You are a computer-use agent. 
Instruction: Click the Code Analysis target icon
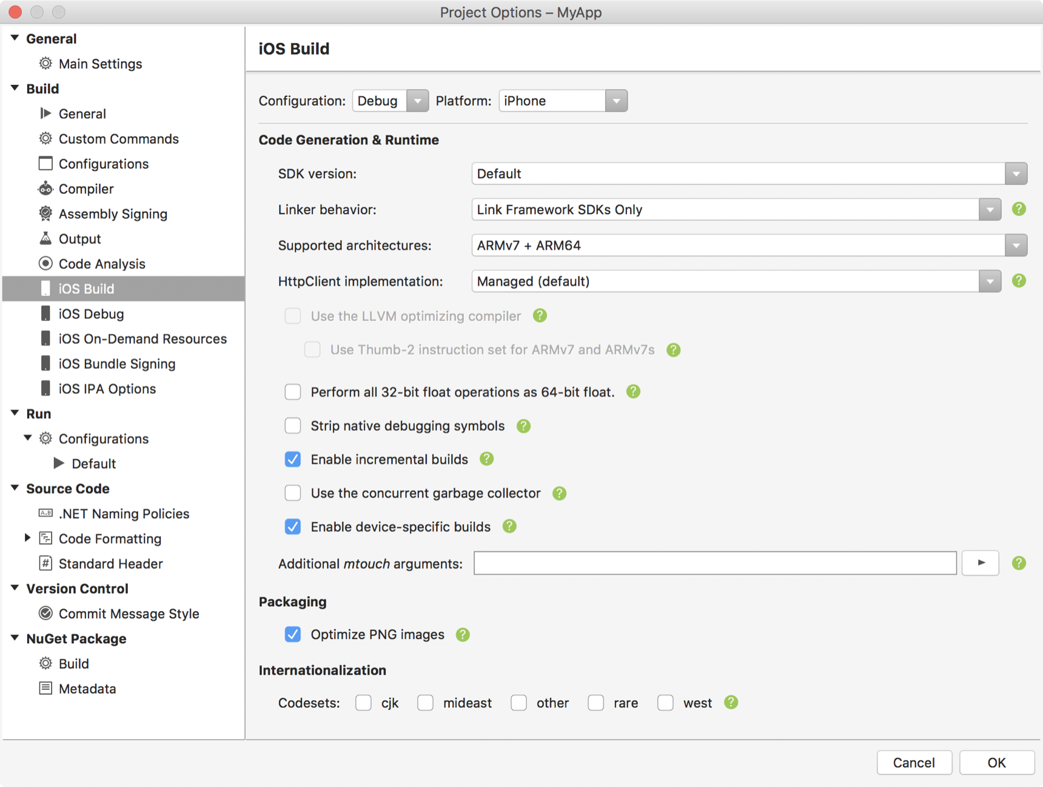point(45,263)
